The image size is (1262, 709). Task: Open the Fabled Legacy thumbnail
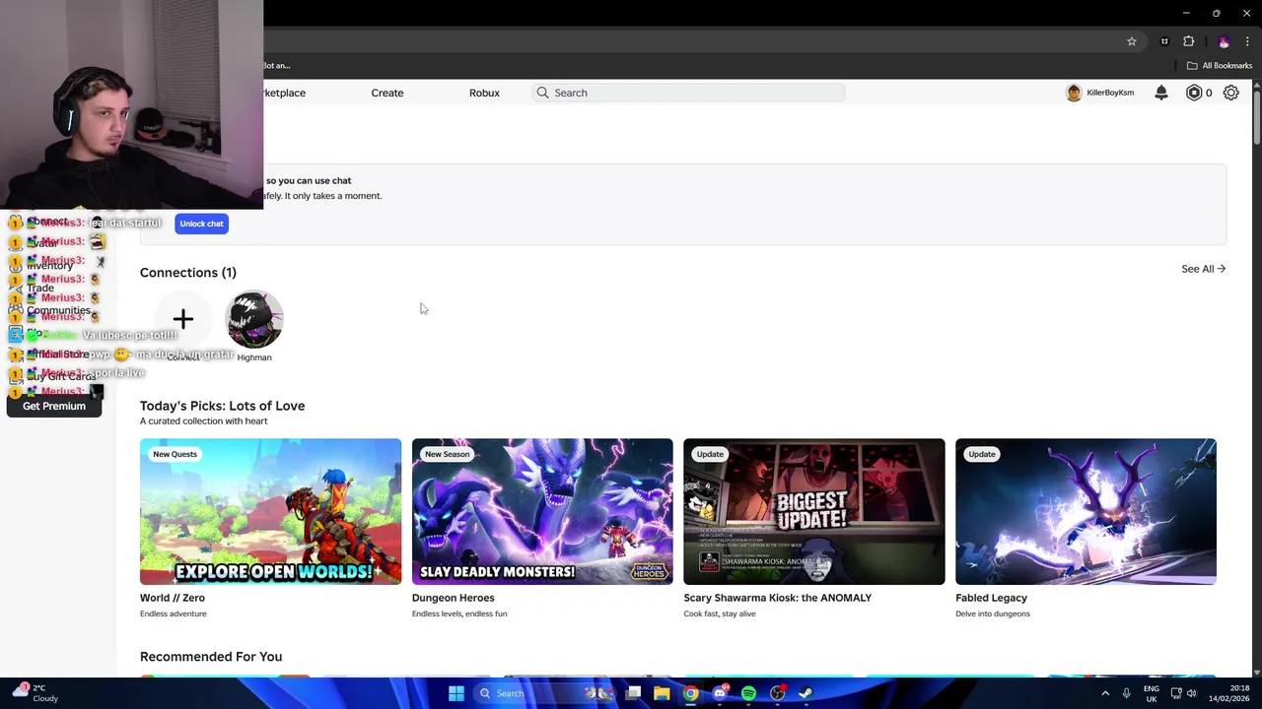[1086, 511]
